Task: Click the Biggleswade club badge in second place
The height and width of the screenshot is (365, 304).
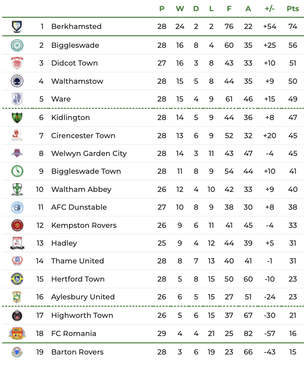Action: pos(17,45)
